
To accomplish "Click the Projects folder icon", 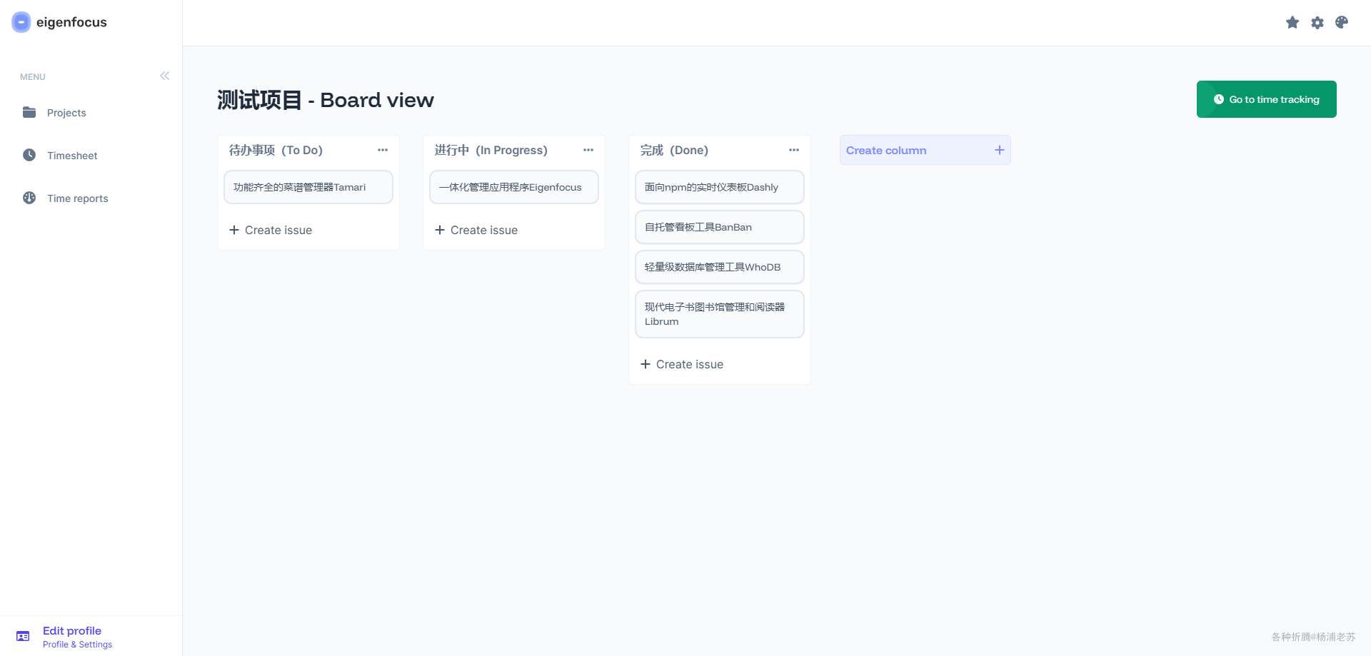I will click(x=29, y=112).
